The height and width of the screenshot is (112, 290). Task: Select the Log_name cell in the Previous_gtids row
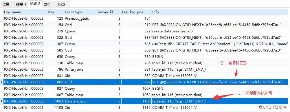click(x=25, y=19)
